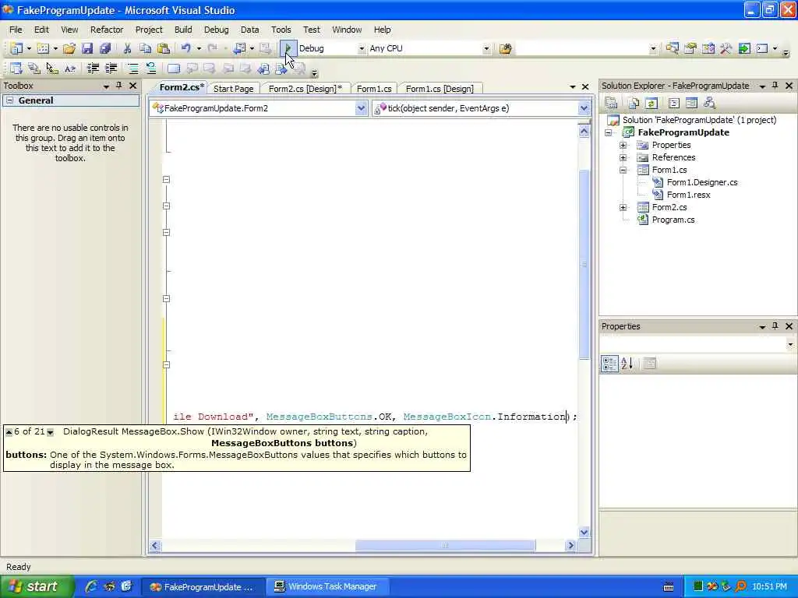Click the Find in Files icon

tap(505, 48)
